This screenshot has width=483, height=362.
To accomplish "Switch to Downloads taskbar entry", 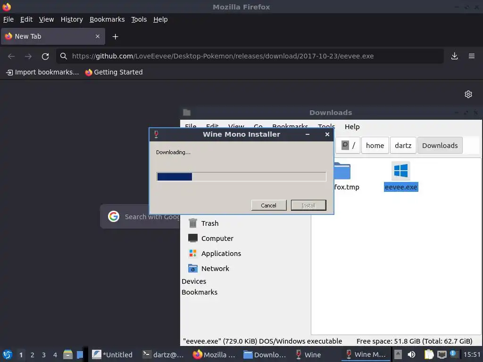I will (x=265, y=354).
